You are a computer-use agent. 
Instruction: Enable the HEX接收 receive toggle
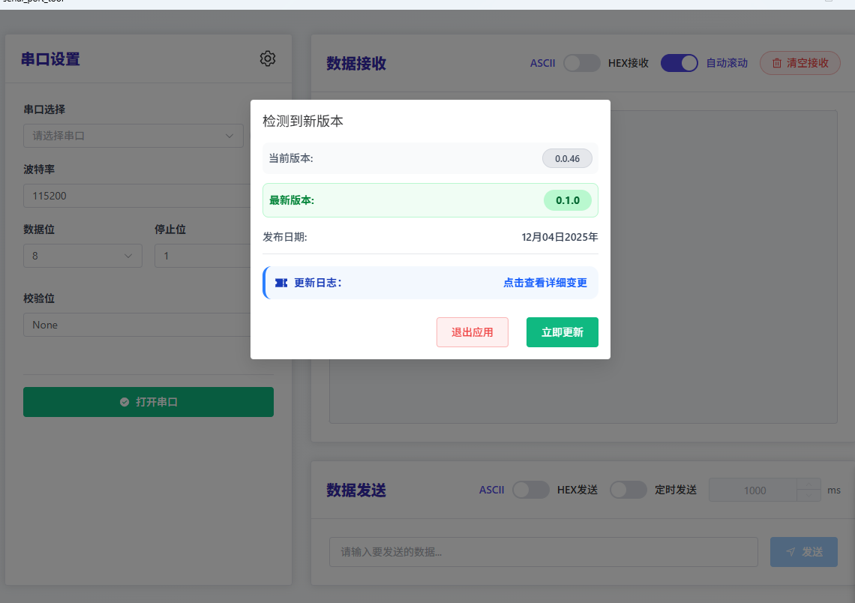582,63
